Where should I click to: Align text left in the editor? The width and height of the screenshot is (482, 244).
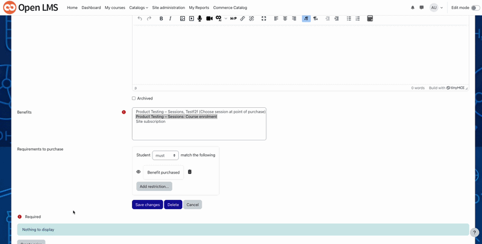pos(276,19)
